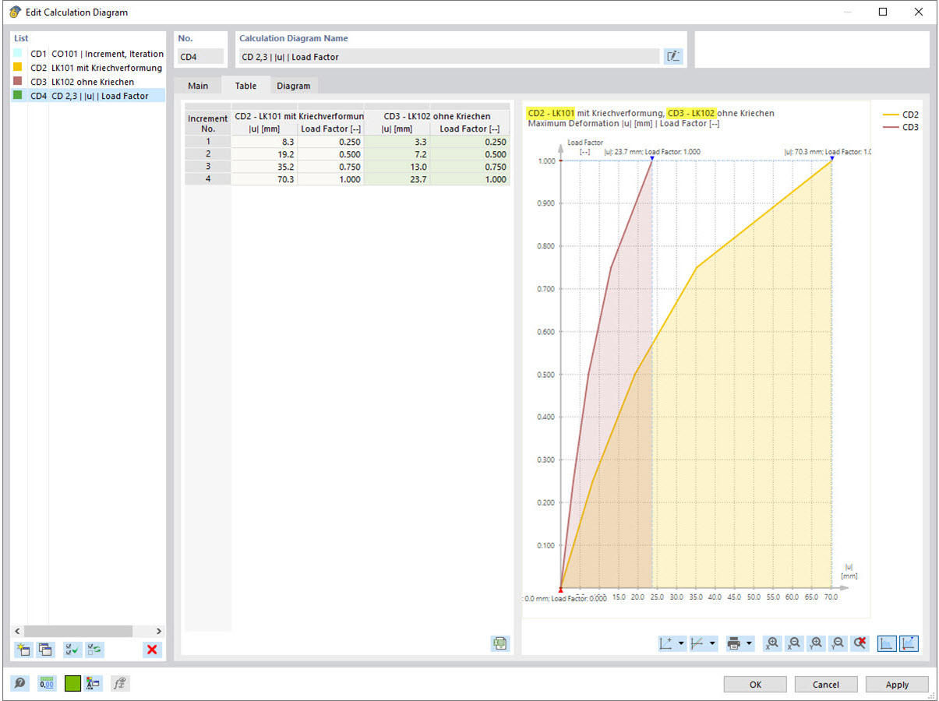The image size is (939, 701).
Task: Open the display settings icon
Action: 94,683
